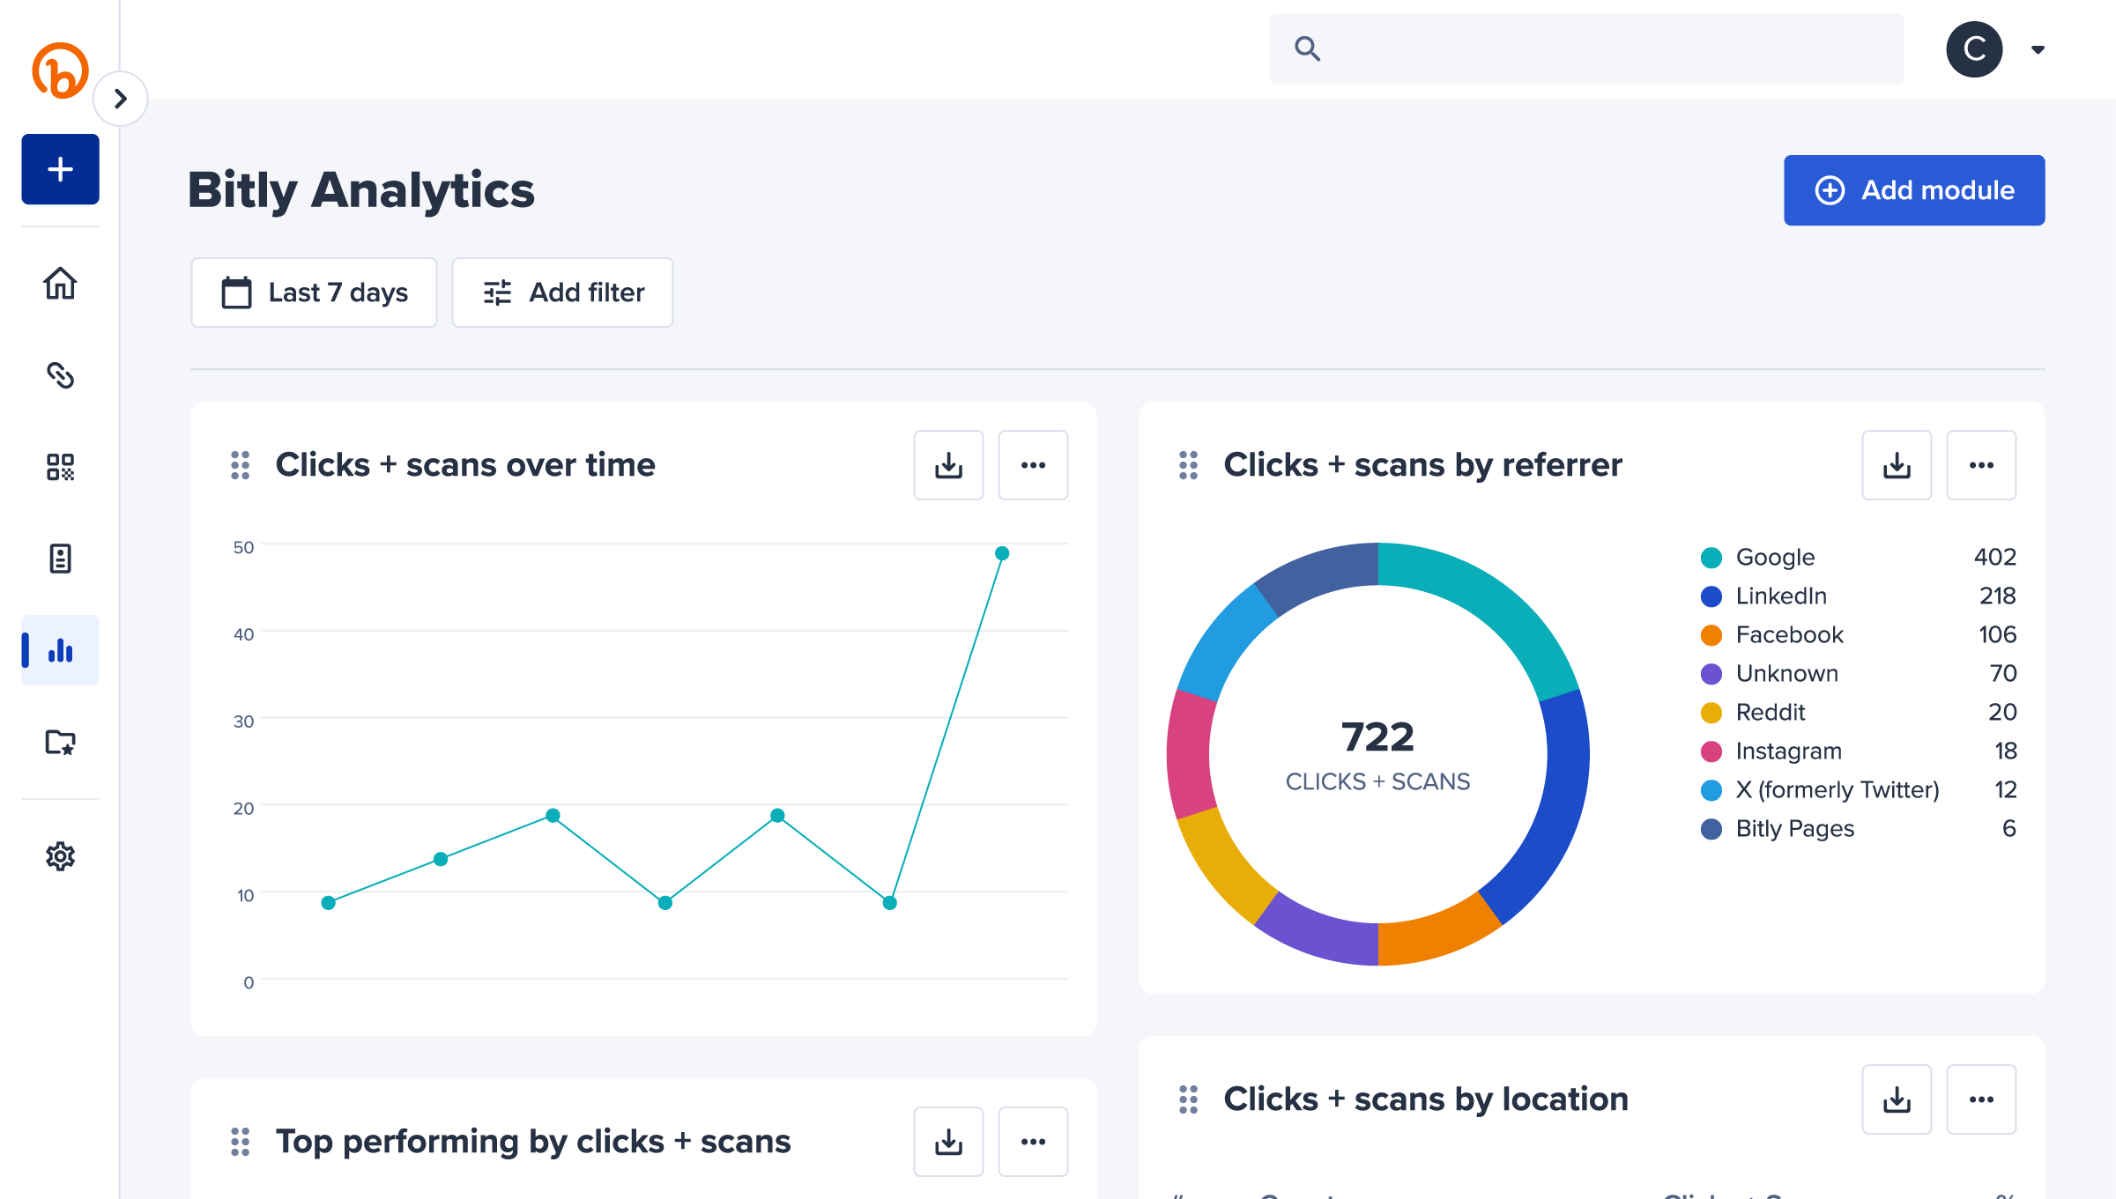Viewport: 2116px width, 1199px height.
Task: Click the Bitly home icon in sidebar
Action: coord(58,285)
